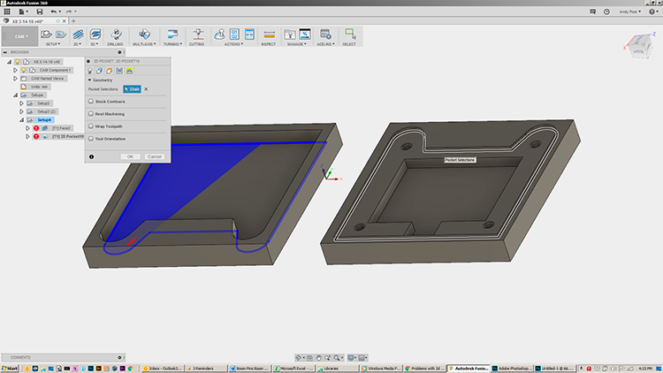This screenshot has height=373, width=663.
Task: Open the Tool Library icon in Manage
Action: [x=290, y=34]
